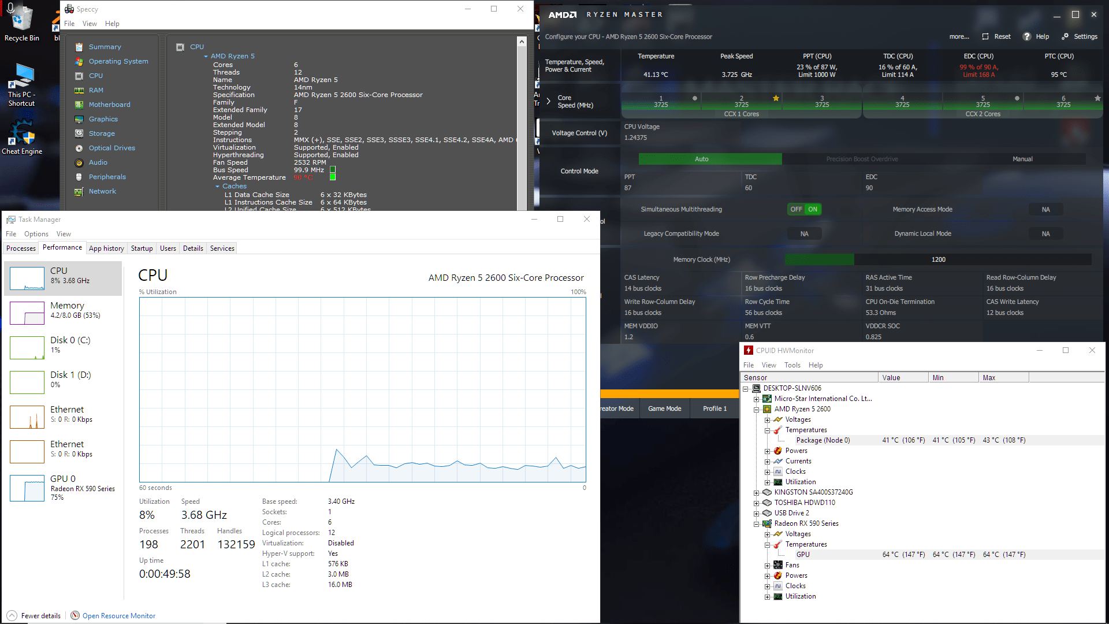
Task: Expand the KINGSTON SA400S37240G node
Action: tap(757, 492)
